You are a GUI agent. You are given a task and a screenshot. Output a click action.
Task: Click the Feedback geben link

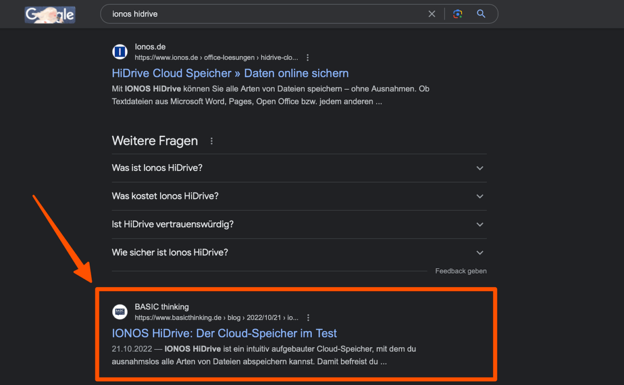[461, 271]
